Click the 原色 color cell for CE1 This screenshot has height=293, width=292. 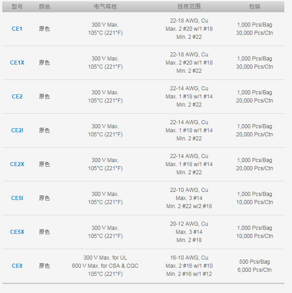pos(44,29)
